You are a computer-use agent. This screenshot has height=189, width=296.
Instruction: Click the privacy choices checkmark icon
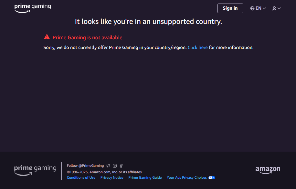212,178
